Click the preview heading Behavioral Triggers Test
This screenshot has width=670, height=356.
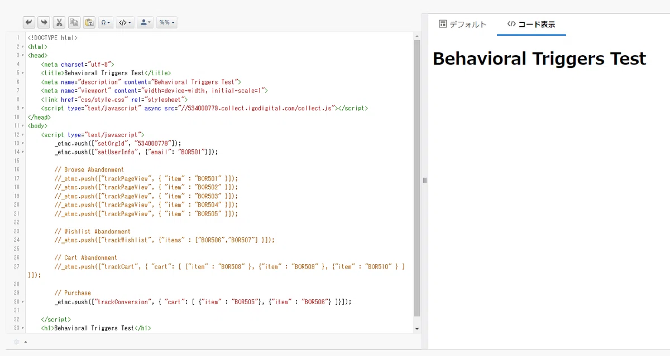tap(539, 58)
